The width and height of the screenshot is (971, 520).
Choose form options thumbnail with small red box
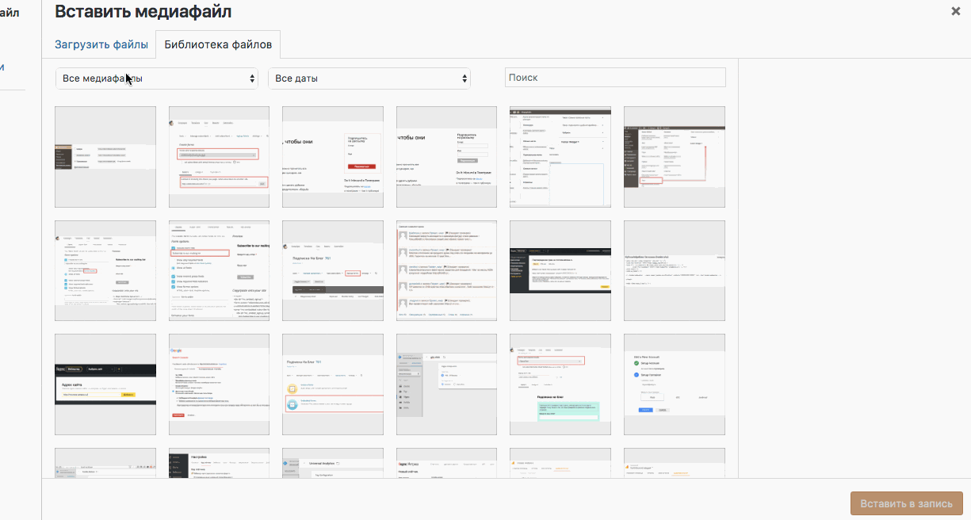(105, 271)
